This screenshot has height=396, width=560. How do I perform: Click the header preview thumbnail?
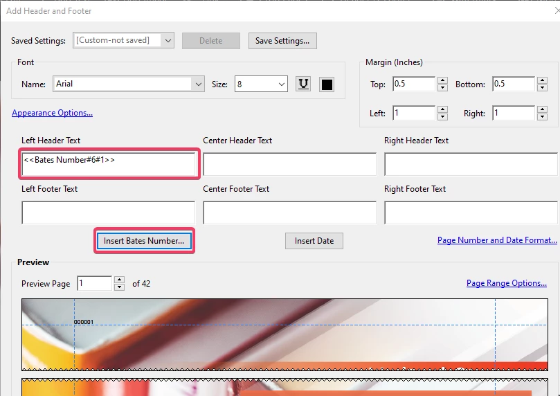pos(284,334)
